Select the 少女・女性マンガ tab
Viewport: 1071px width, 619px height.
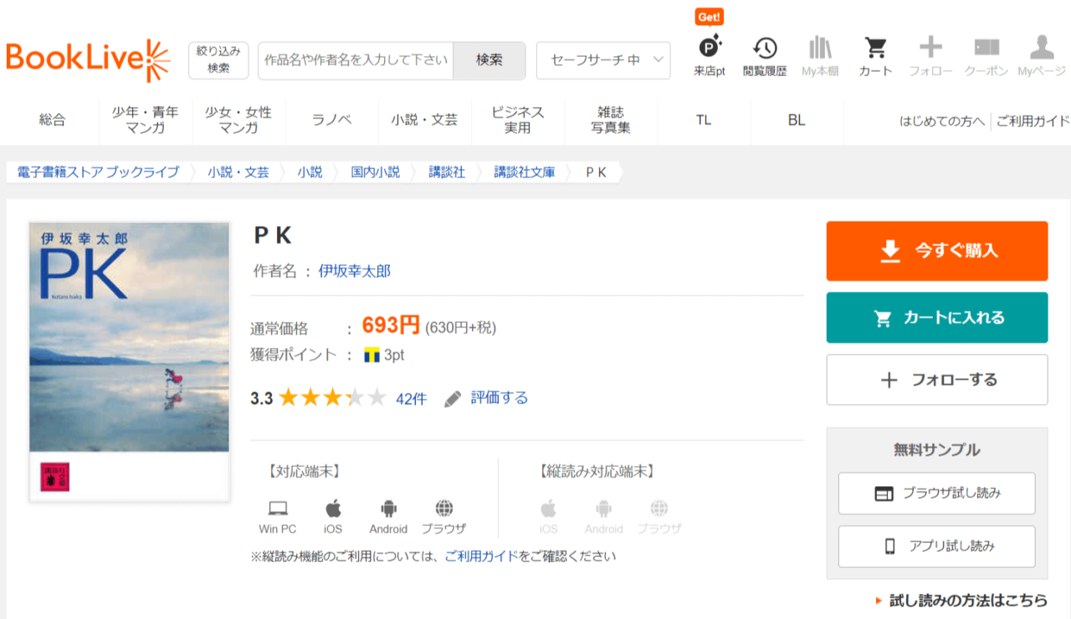pos(238,120)
